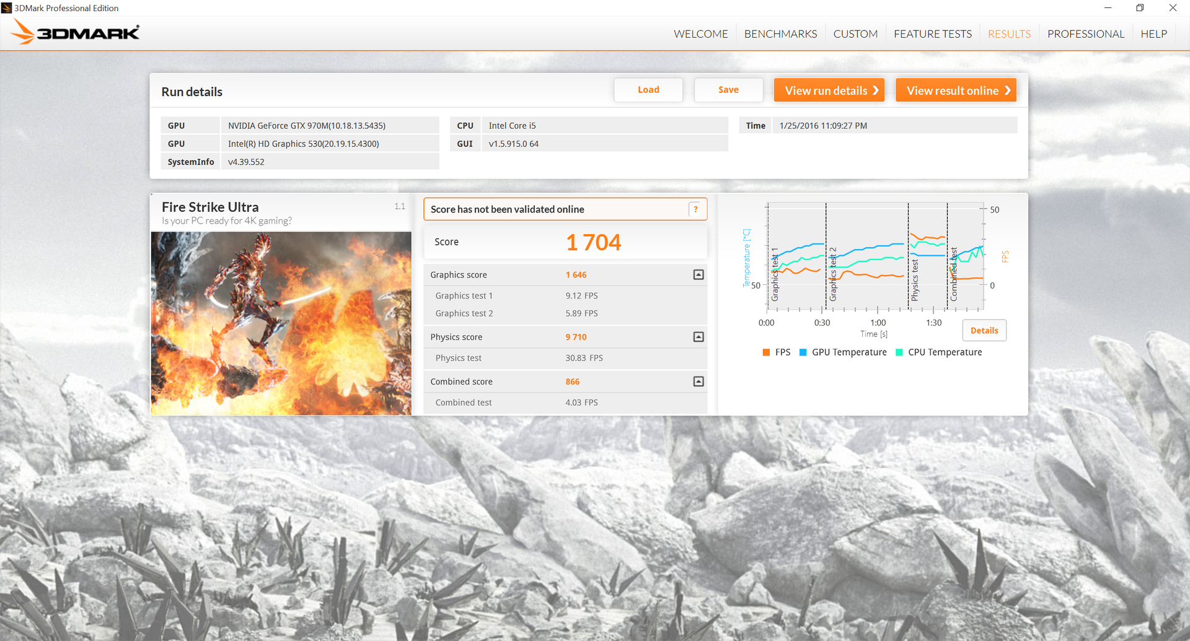Click the Physics score value 9 710

(576, 337)
